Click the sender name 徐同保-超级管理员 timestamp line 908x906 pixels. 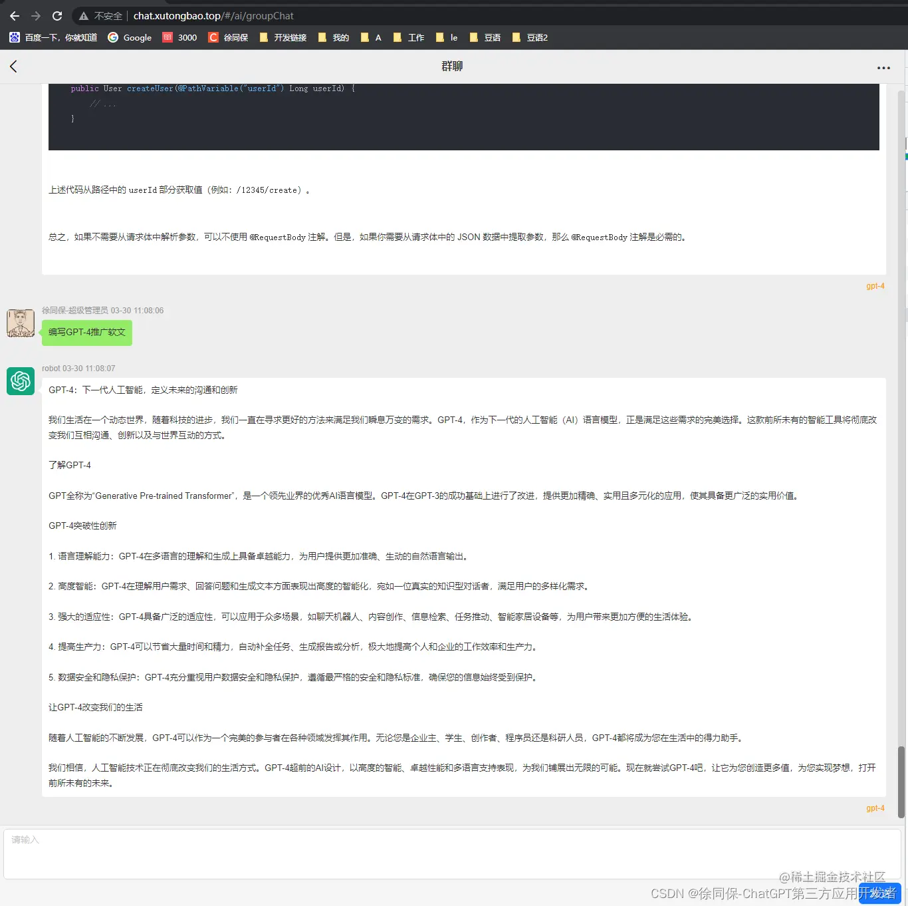point(102,311)
